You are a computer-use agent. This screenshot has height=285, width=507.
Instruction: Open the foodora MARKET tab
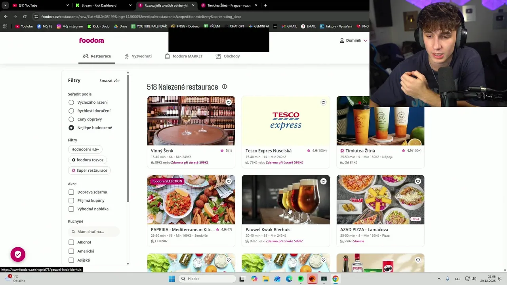pyautogui.click(x=184, y=56)
